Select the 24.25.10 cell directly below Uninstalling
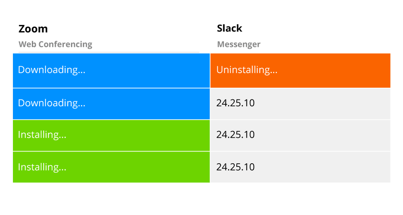The height and width of the screenshot is (215, 403). coord(300,103)
